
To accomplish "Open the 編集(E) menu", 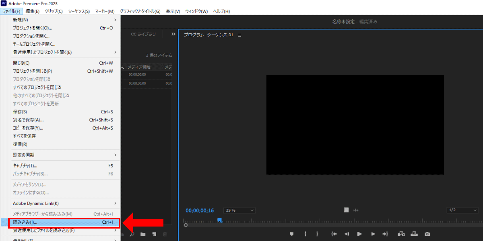I will point(33,11).
